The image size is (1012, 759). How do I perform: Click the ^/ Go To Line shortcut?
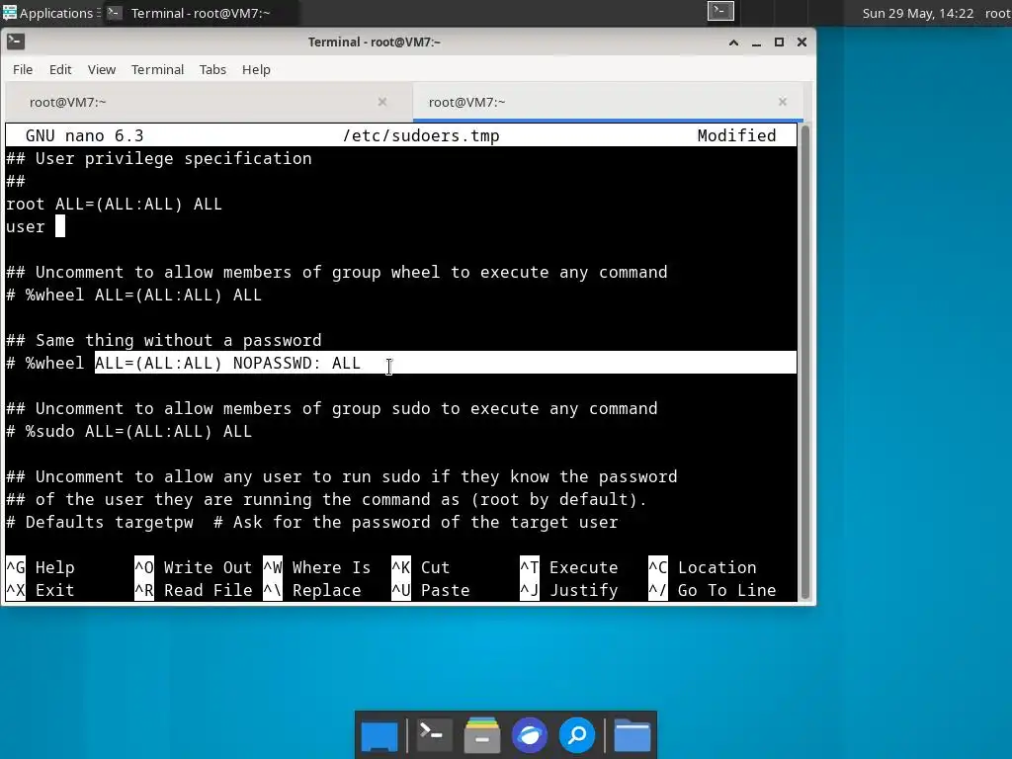[x=712, y=590]
